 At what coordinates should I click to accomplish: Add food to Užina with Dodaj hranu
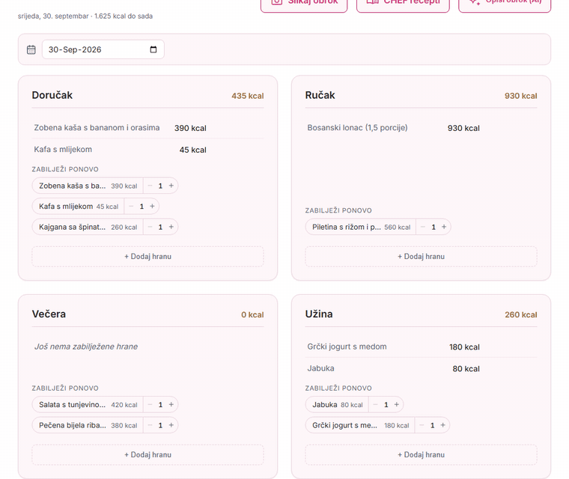pos(421,455)
